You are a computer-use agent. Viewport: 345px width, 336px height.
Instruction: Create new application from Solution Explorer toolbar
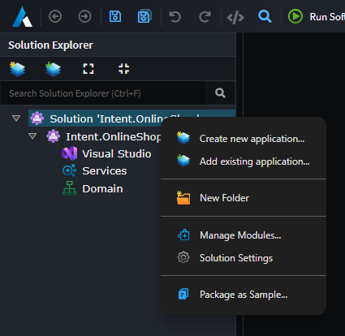pos(17,69)
